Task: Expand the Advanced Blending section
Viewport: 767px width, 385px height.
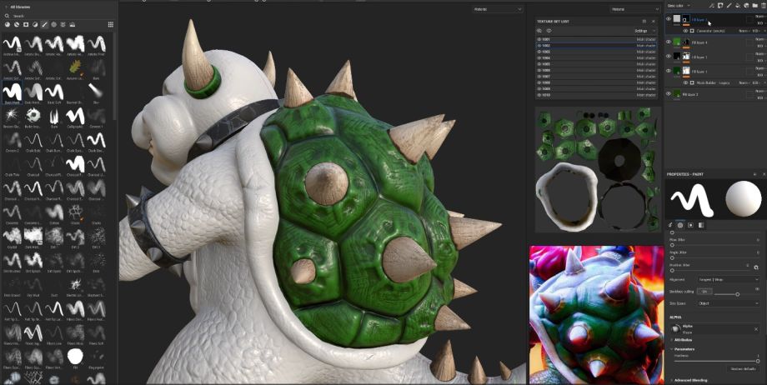Action: click(689, 380)
